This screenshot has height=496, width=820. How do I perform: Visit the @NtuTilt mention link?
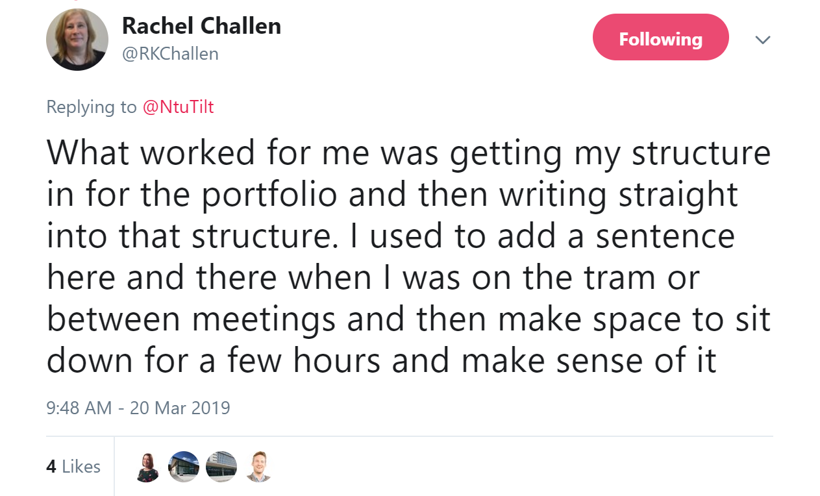coord(178,107)
